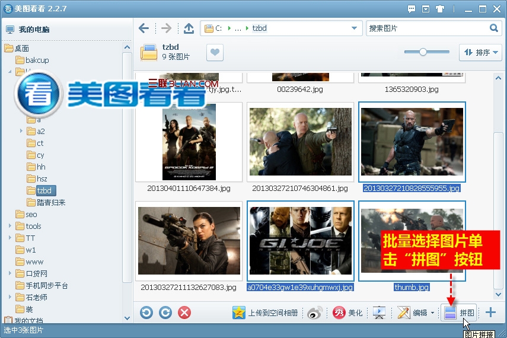Open 编辑 edit tool
The height and width of the screenshot is (338, 507).
pos(412,313)
